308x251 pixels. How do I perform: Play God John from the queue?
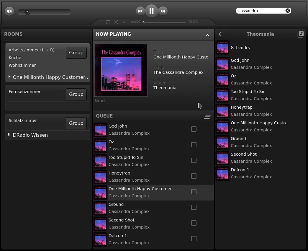pos(153,130)
